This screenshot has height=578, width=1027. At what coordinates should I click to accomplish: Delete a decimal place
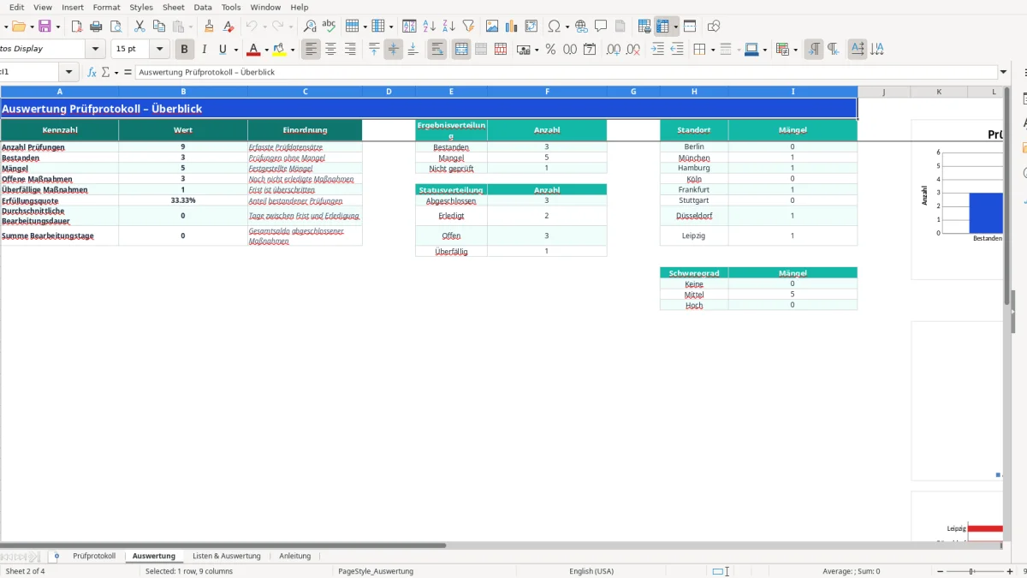point(633,50)
